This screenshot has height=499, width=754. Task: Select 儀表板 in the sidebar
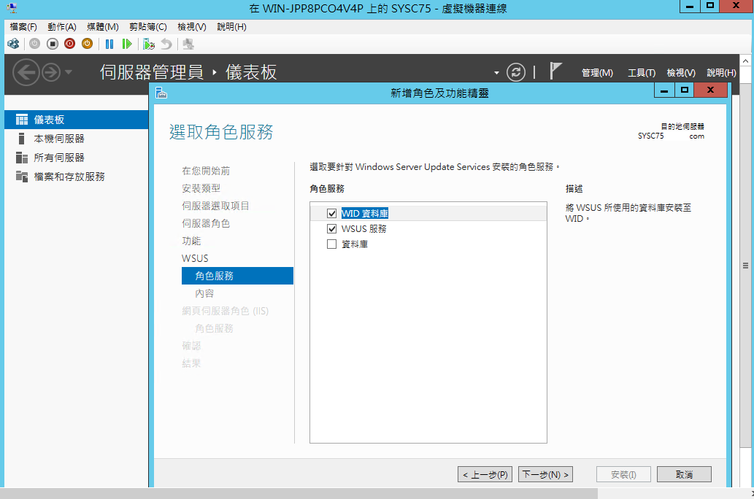[77, 120]
